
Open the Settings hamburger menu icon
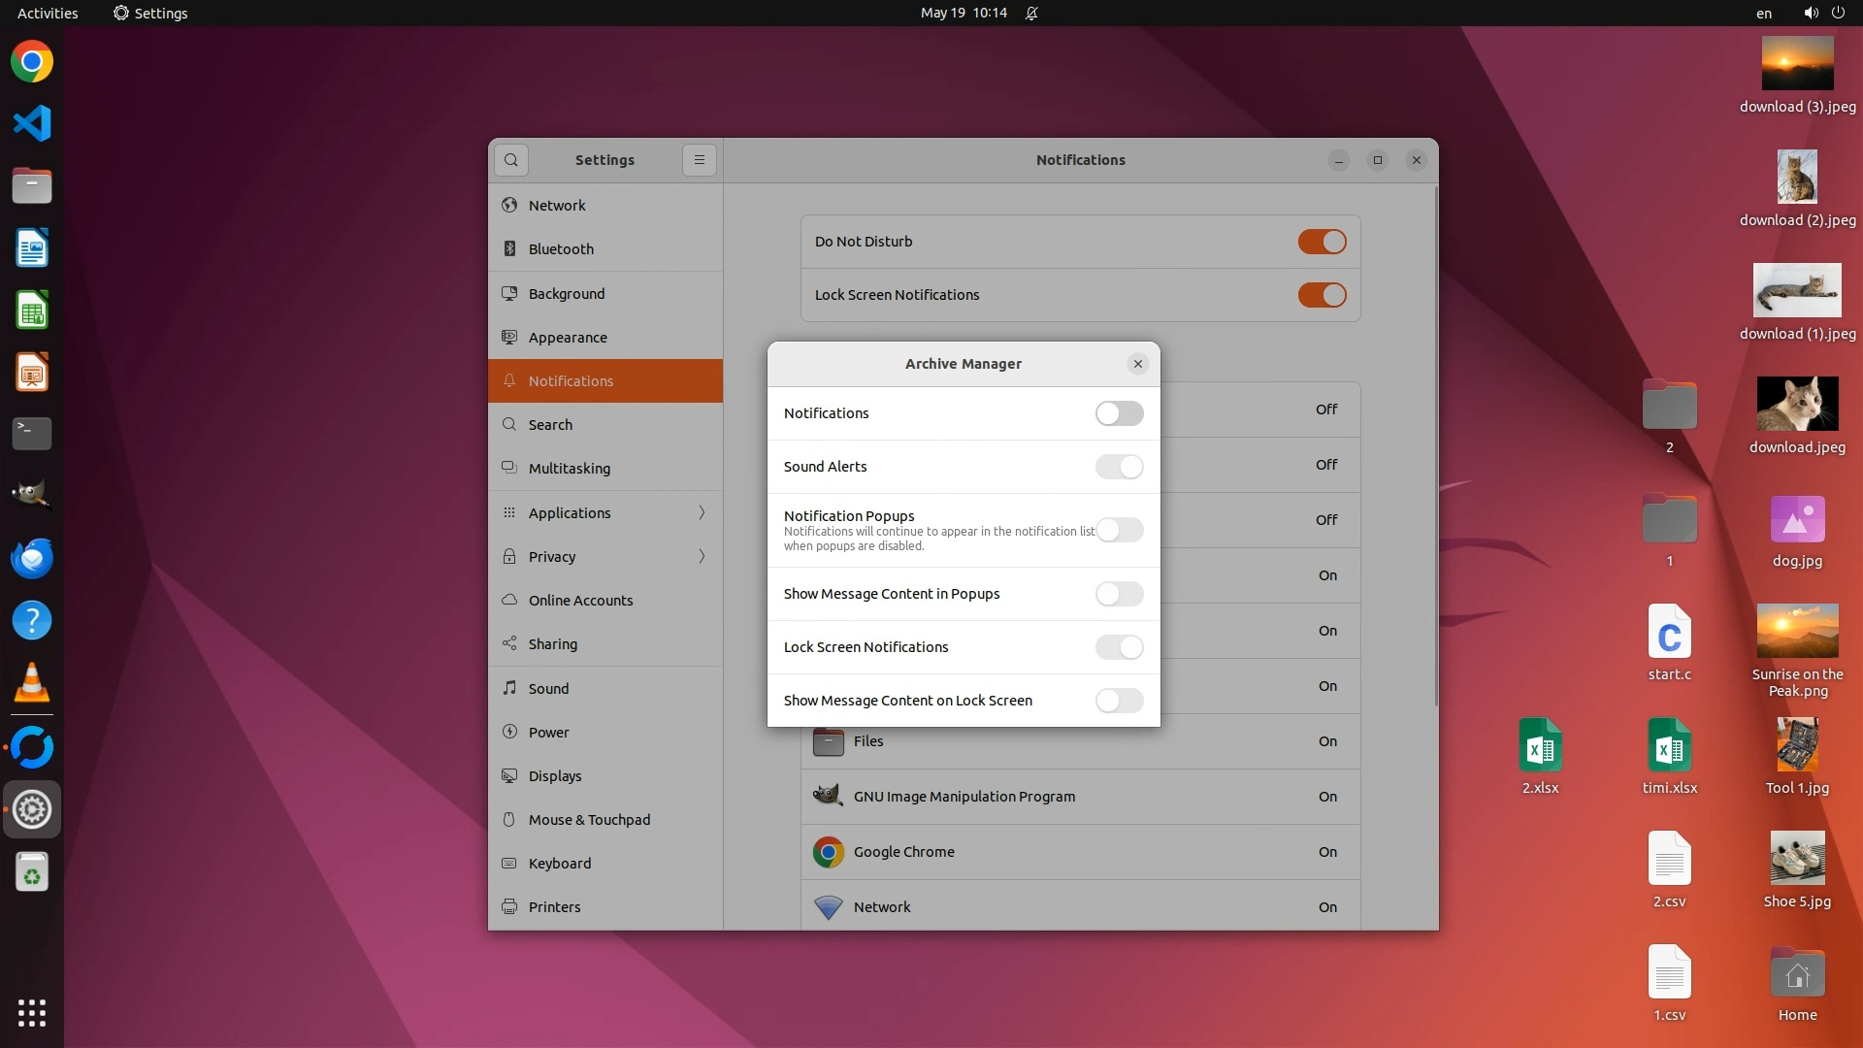click(x=699, y=160)
